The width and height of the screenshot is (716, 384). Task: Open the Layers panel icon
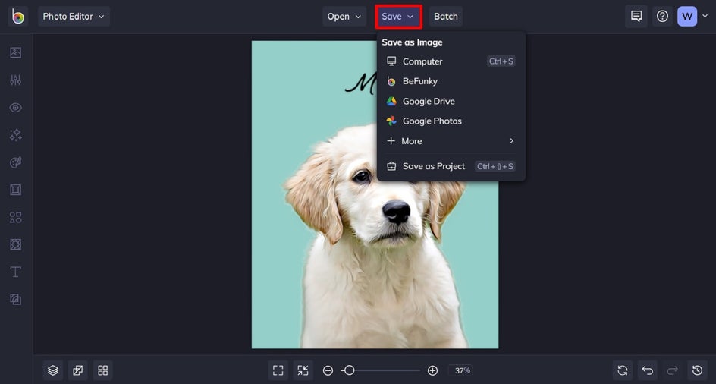pos(53,370)
